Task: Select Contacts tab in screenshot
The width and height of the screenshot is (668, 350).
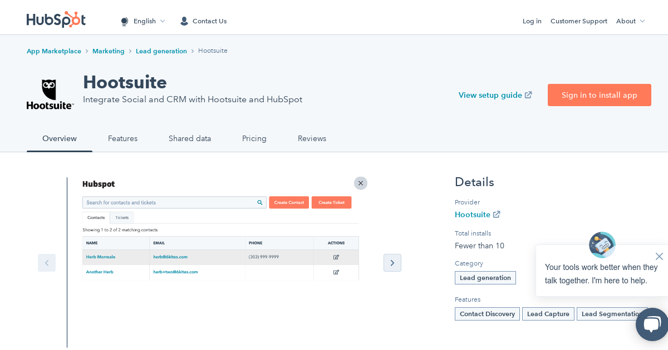Action: point(96,218)
